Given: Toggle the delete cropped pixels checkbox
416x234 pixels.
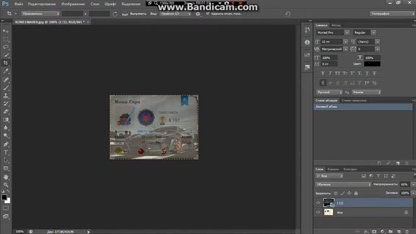Looking at the screenshot, I should [x=208, y=14].
